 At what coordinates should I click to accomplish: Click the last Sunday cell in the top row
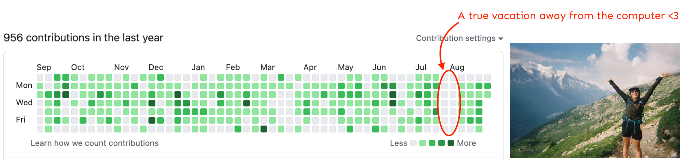(x=488, y=77)
